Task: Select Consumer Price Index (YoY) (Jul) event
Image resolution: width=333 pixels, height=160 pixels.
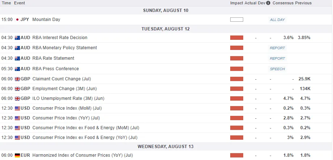Action: point(66,118)
